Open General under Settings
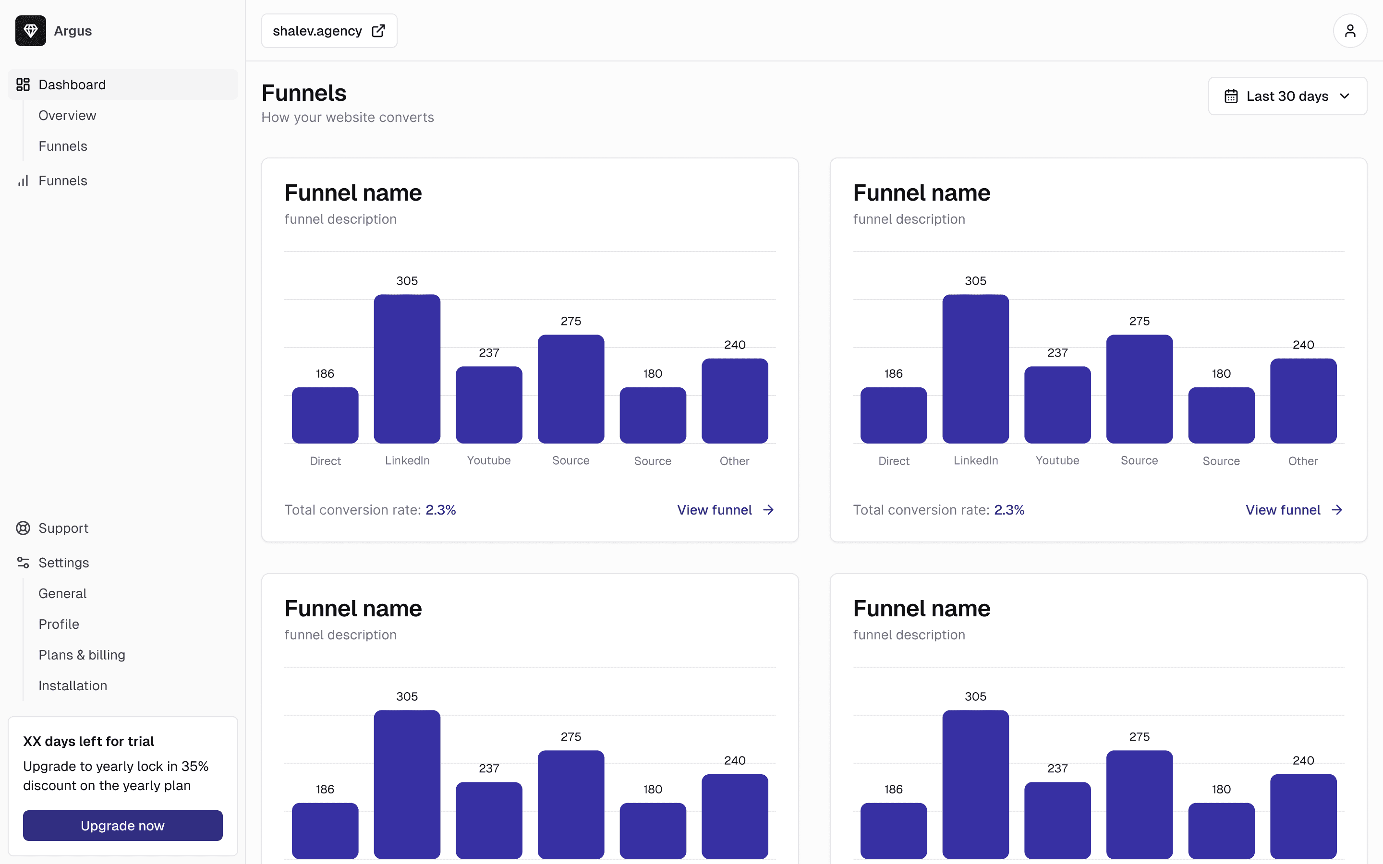Viewport: 1383px width, 864px height. click(x=62, y=593)
